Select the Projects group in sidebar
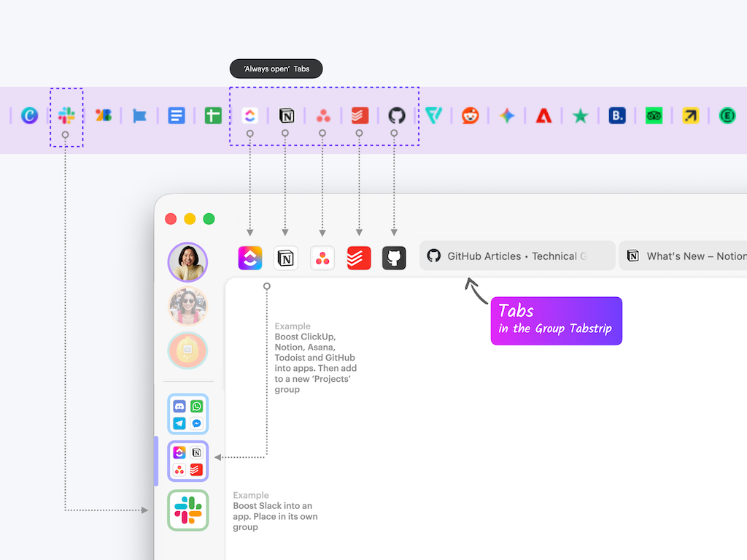The image size is (747, 560). pyautogui.click(x=188, y=461)
